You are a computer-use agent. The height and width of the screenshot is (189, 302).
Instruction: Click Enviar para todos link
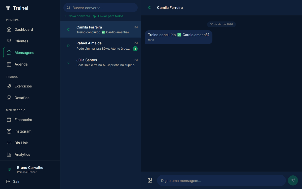(108, 16)
